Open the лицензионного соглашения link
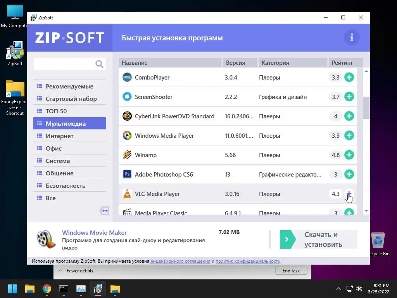Viewport: 397px width, 298px height. (180, 261)
